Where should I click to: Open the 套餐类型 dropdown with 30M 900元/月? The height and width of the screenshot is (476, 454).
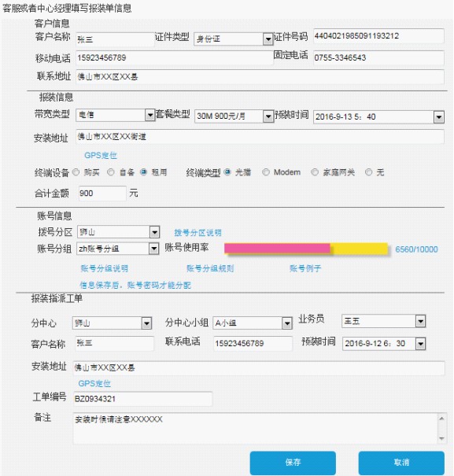tap(234, 116)
